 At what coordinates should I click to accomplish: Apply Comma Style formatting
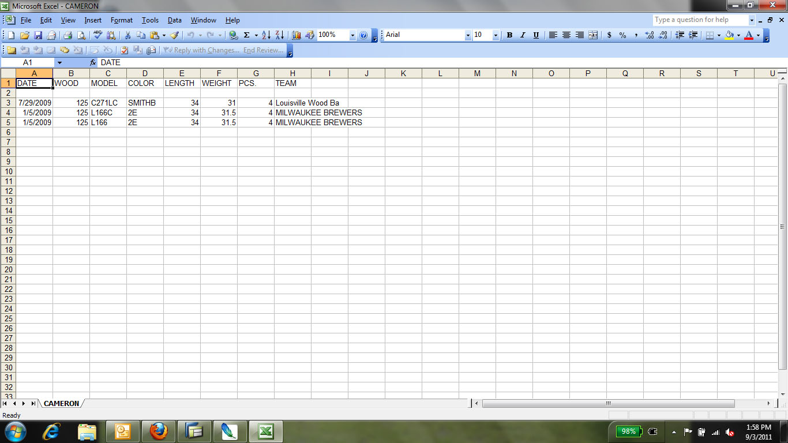pyautogui.click(x=636, y=35)
